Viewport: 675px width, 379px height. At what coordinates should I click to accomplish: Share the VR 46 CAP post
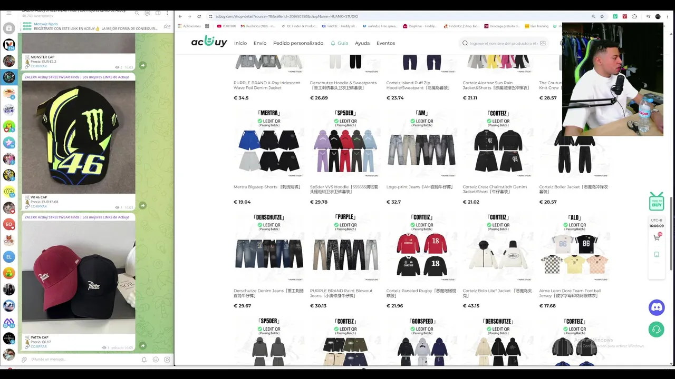pyautogui.click(x=142, y=205)
